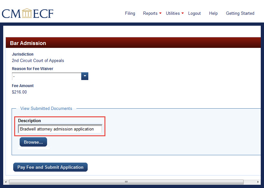Click the Logout link

pyautogui.click(x=194, y=13)
